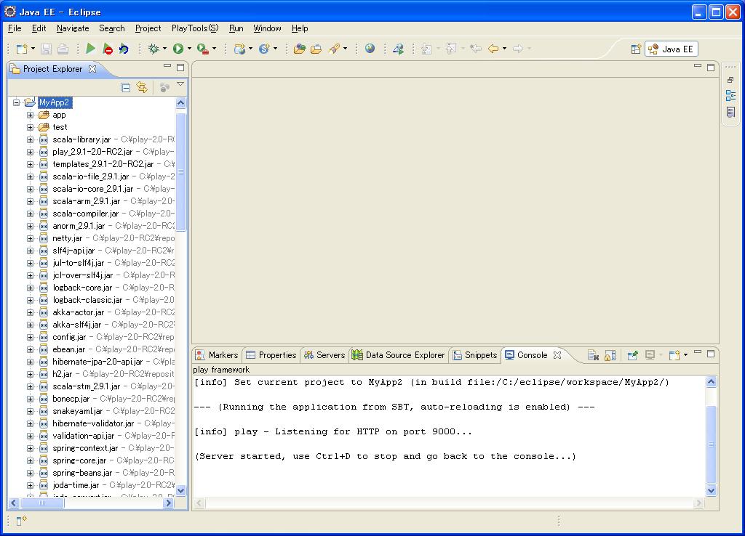Click the Open Type toolbar icon
The height and width of the screenshot is (536, 745).
(299, 49)
